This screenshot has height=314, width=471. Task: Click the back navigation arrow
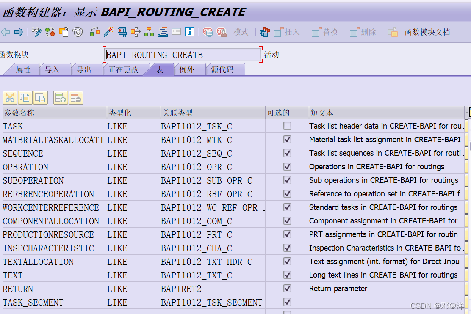click(x=5, y=32)
